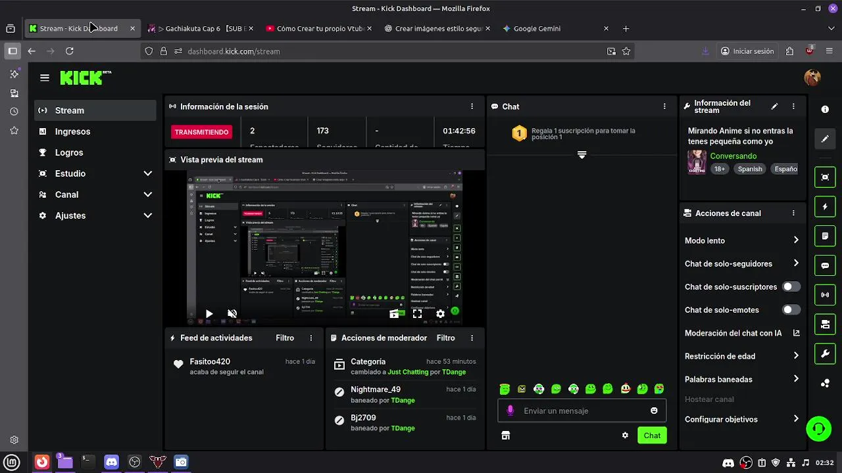Play the stream preview video

pos(209,314)
